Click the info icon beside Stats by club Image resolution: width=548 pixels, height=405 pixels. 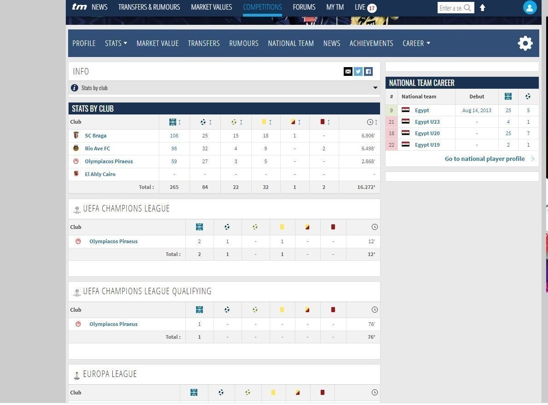[75, 88]
